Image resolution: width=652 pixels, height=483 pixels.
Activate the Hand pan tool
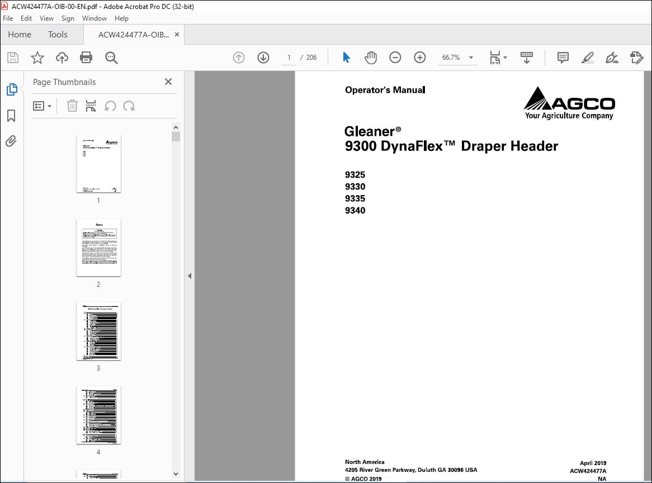tap(371, 58)
